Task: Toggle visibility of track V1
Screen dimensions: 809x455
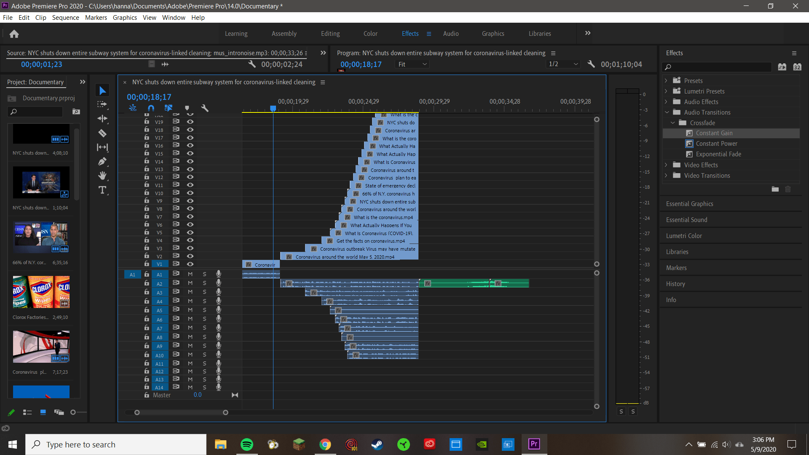Action: point(190,264)
